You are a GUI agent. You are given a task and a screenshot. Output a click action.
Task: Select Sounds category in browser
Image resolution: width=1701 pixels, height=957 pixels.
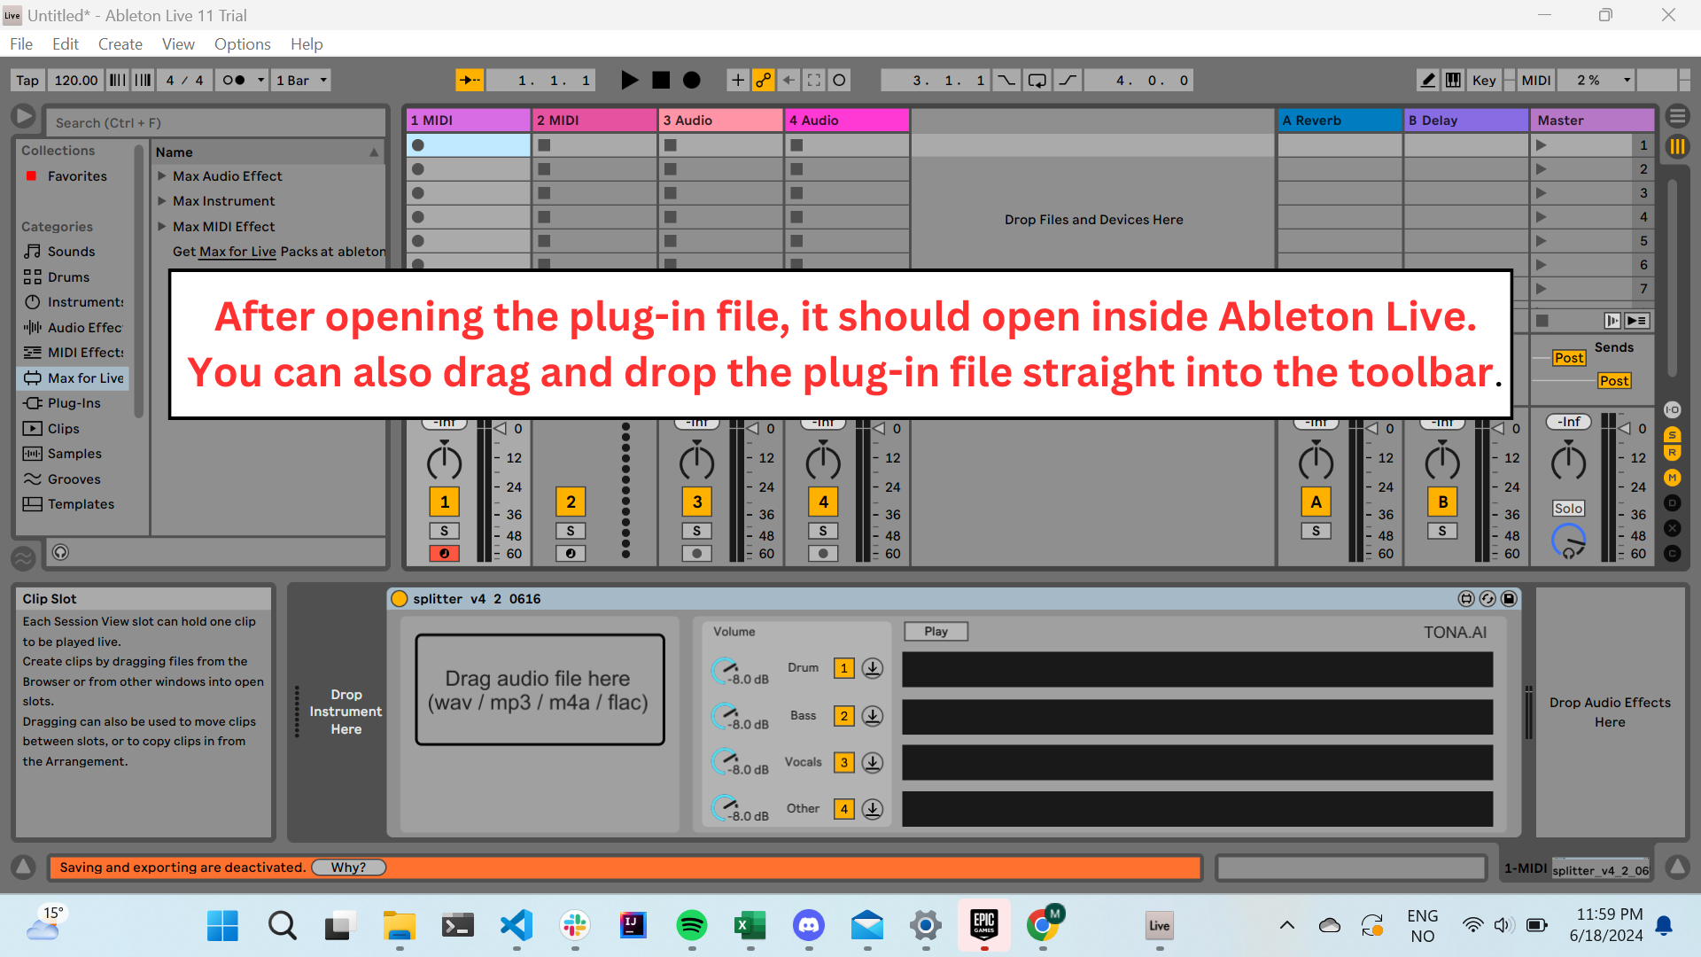71,251
